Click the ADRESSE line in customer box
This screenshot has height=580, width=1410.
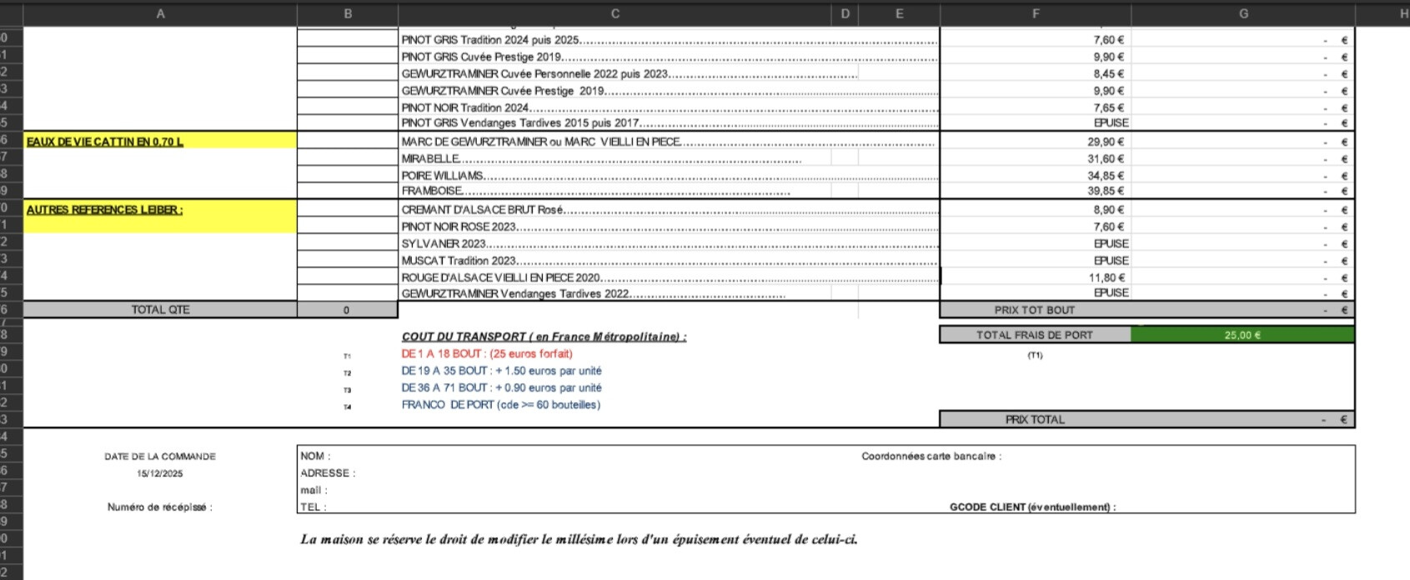coord(328,473)
